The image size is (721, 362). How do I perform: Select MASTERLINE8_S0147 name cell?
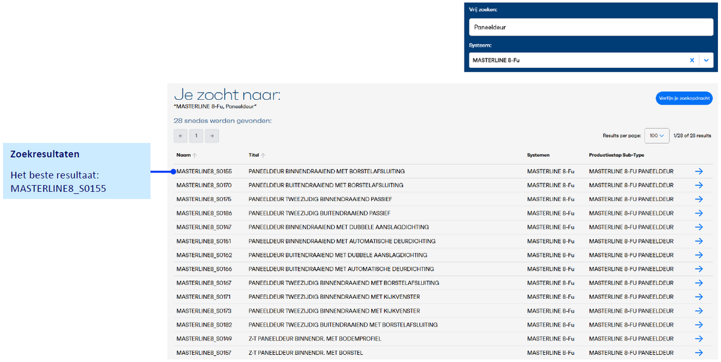coord(204,227)
